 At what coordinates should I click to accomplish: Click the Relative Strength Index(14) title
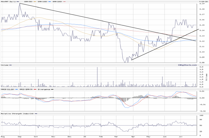[17, 114]
